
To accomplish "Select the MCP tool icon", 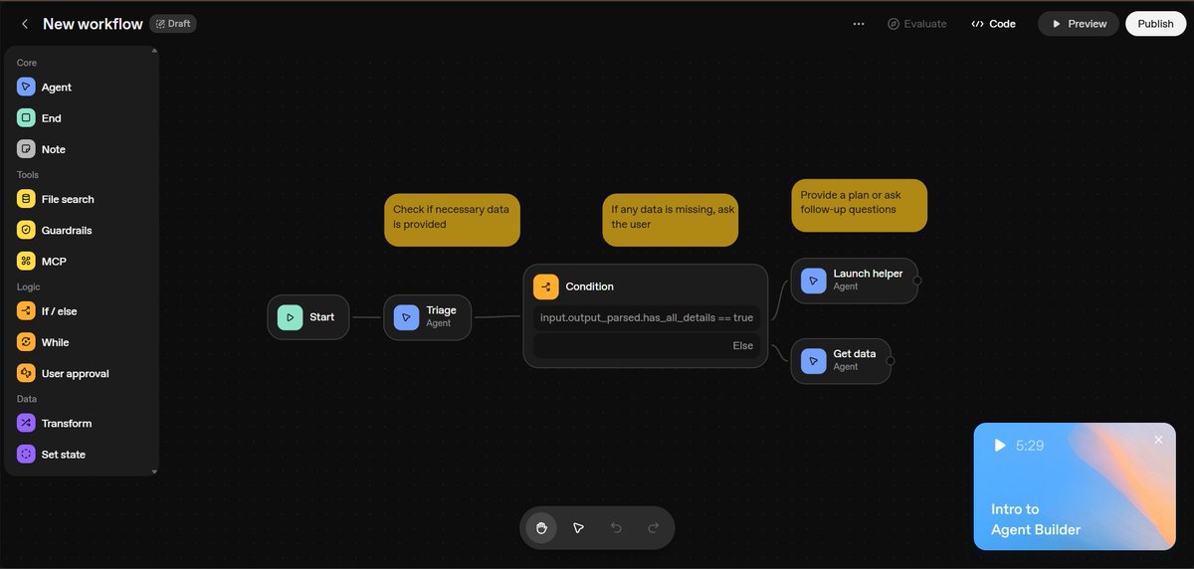I will (x=26, y=261).
